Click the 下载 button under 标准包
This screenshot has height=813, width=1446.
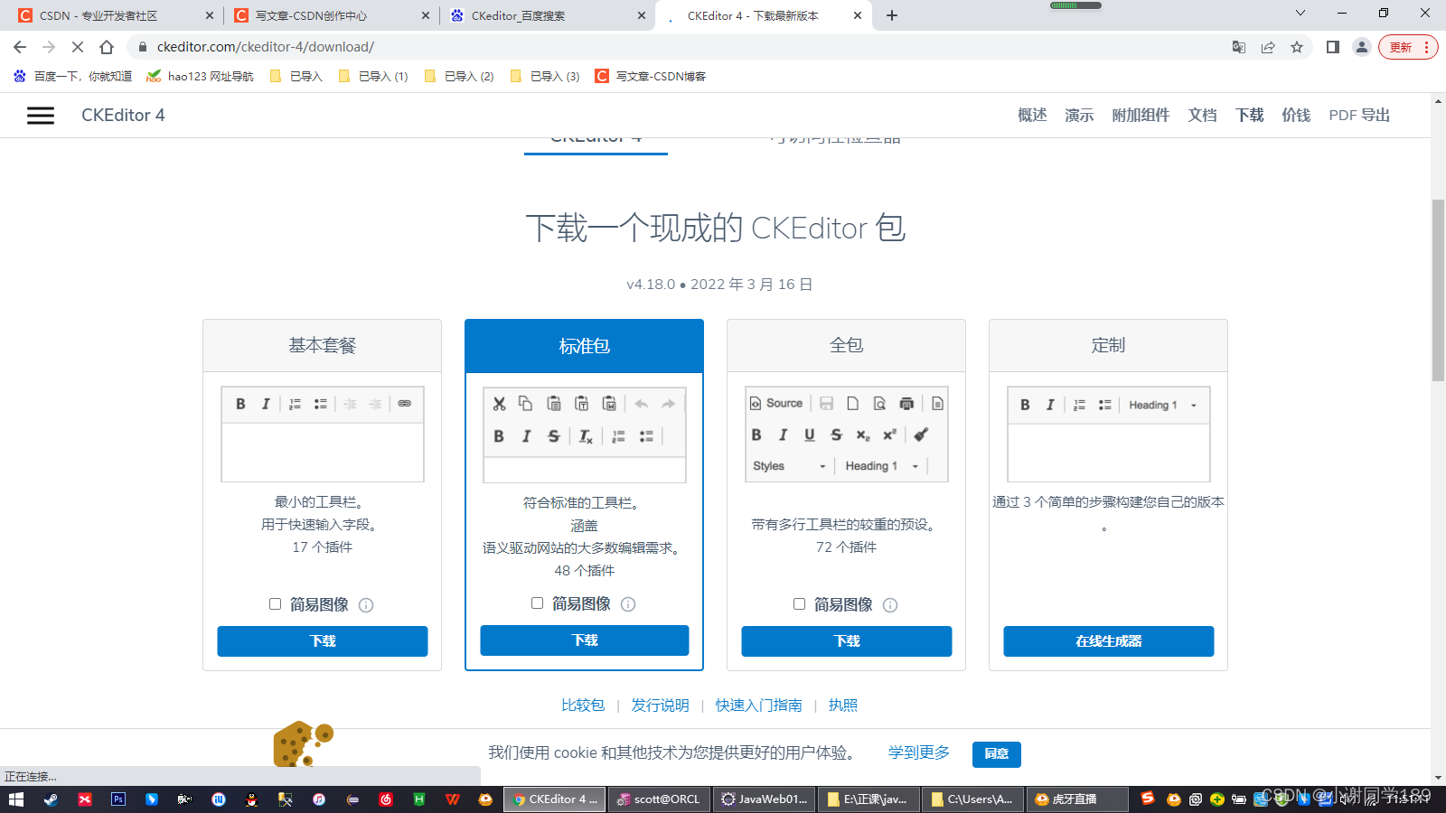584,640
